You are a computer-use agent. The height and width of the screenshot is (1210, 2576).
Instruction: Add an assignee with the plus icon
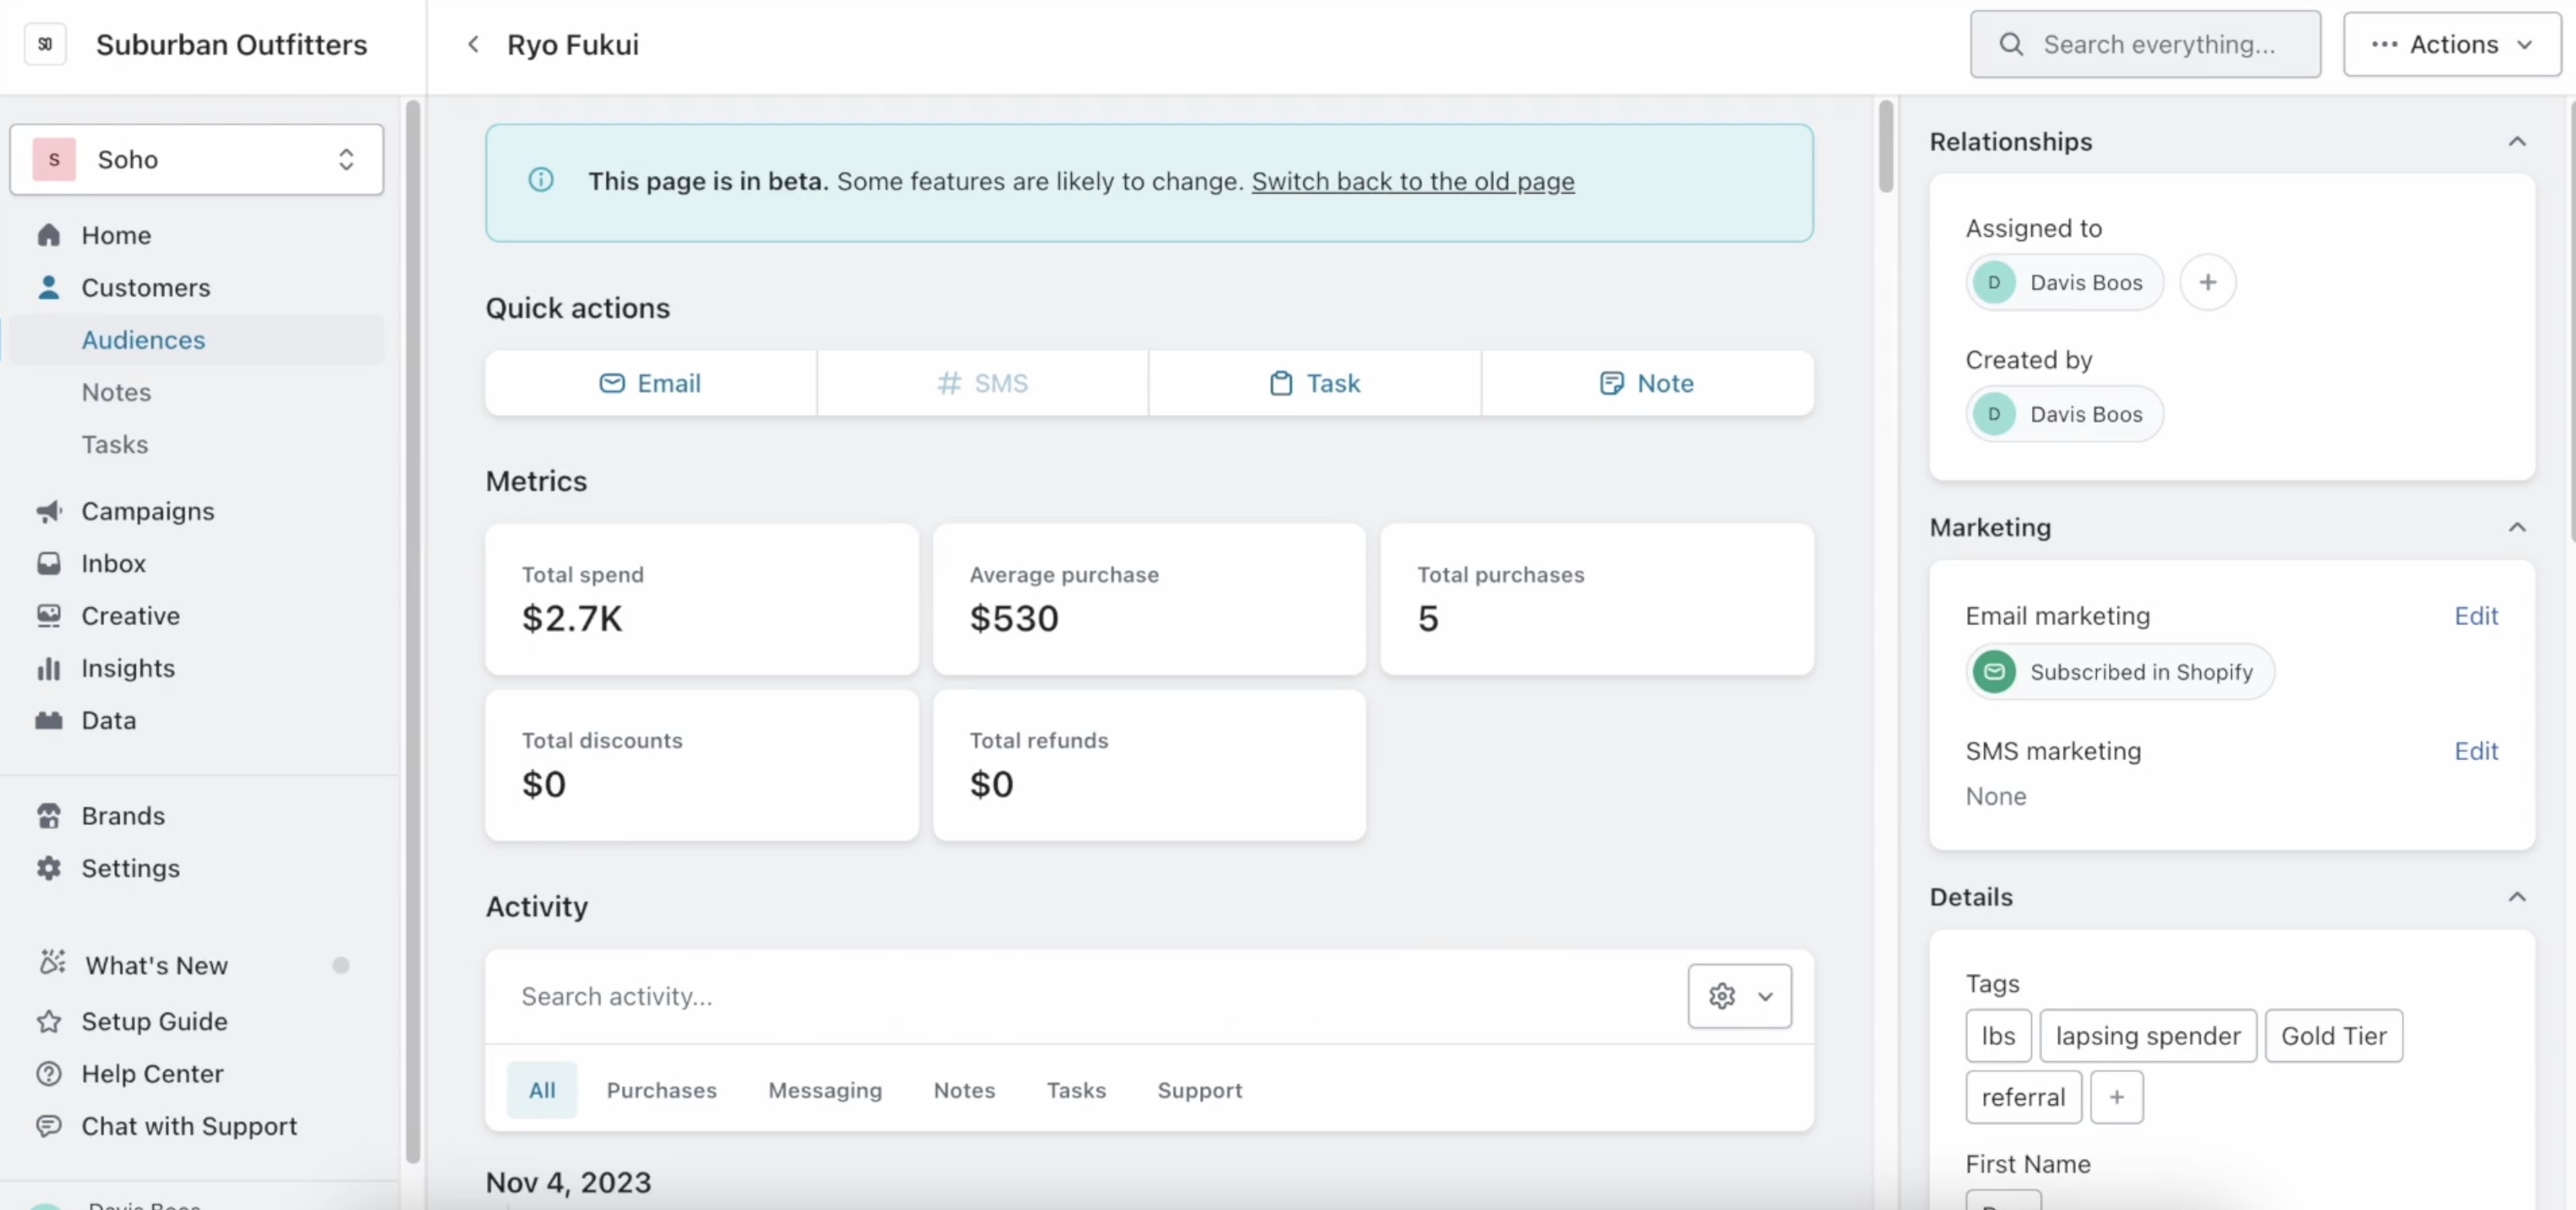[2207, 282]
